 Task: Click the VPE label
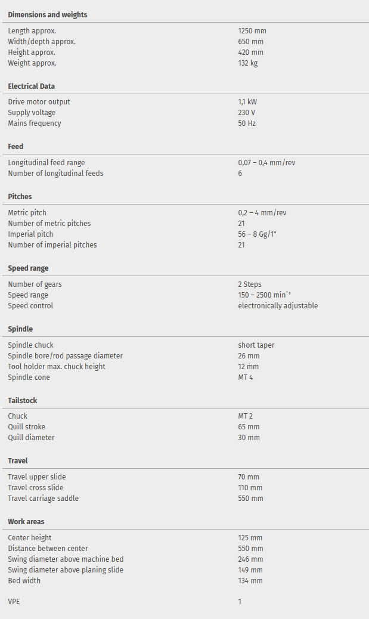pos(14,602)
